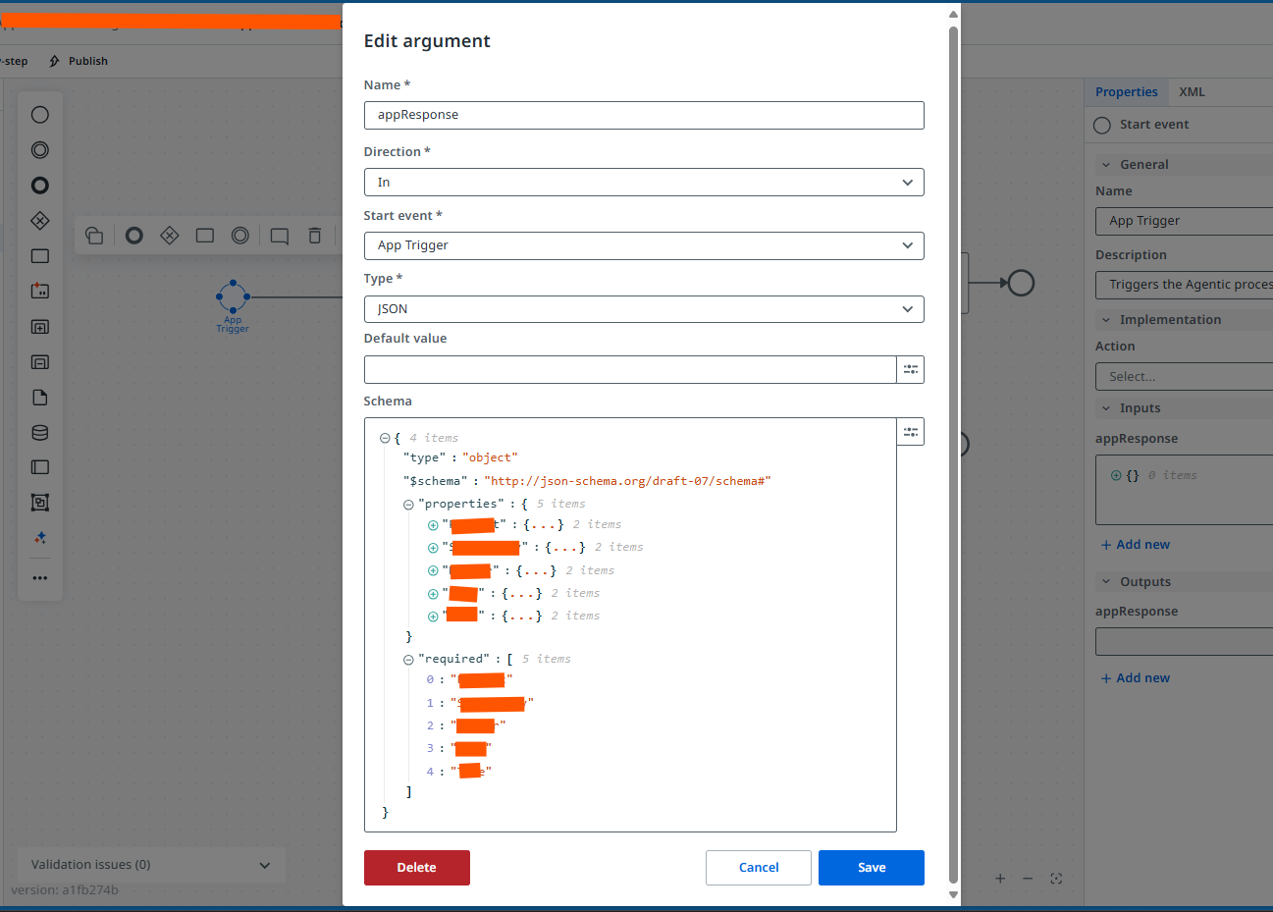1273x912 pixels.
Task: Click the red Delete button
Action: tap(417, 868)
